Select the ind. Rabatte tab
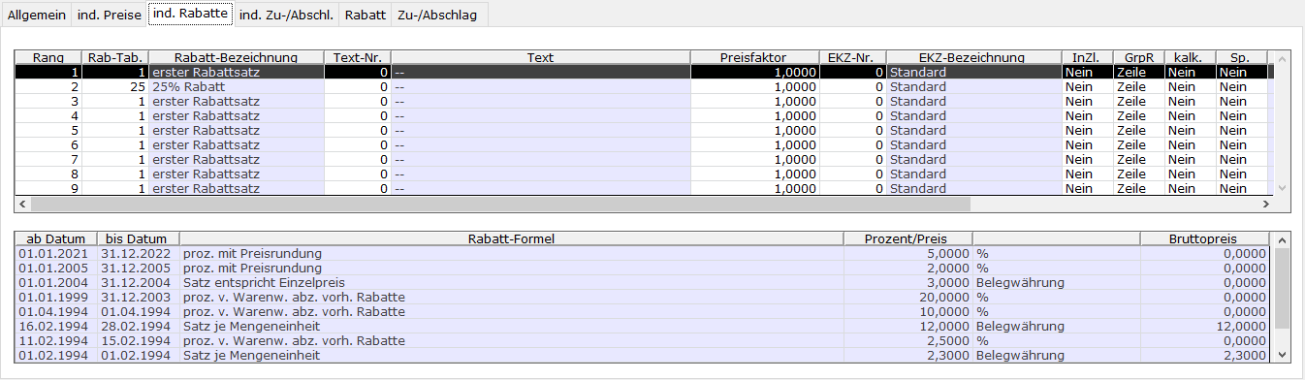The width and height of the screenshot is (1305, 380). click(190, 14)
